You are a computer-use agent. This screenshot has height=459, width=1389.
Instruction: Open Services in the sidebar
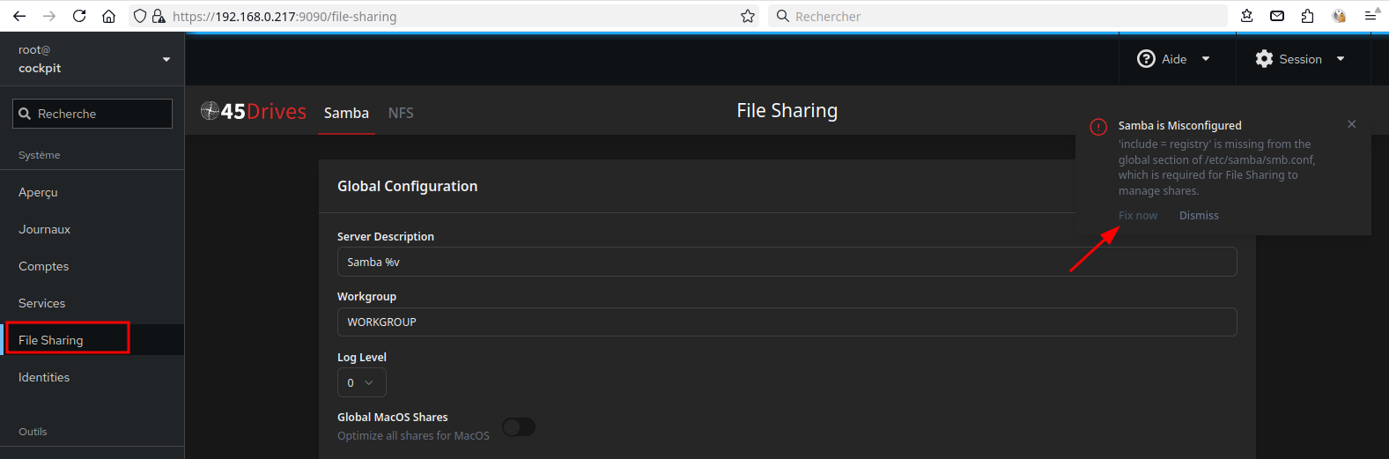(42, 303)
